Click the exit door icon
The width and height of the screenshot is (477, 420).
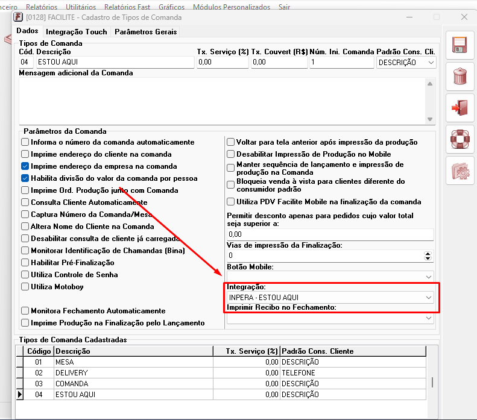click(460, 108)
